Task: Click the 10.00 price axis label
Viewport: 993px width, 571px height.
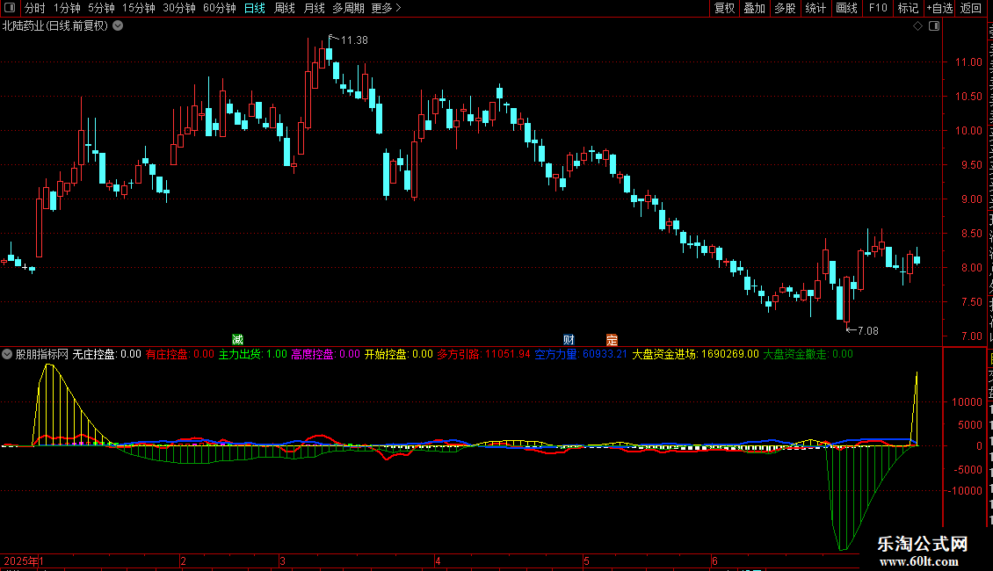Action: tap(968, 131)
